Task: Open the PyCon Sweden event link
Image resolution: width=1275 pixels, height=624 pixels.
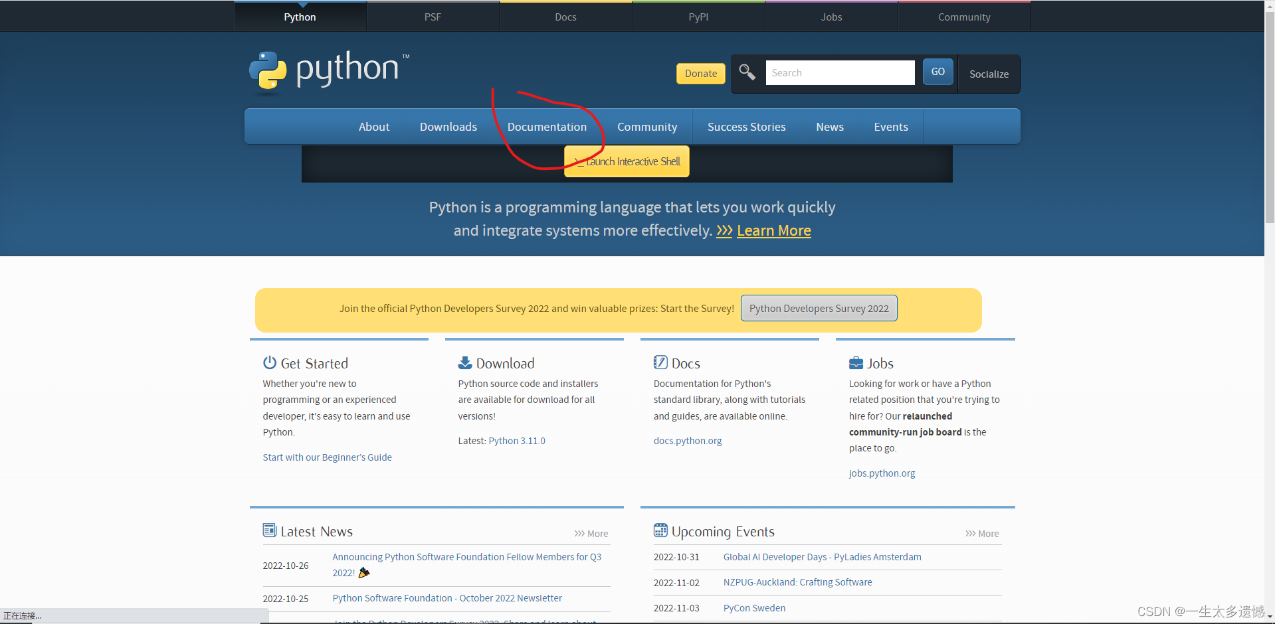Action: pyautogui.click(x=754, y=608)
